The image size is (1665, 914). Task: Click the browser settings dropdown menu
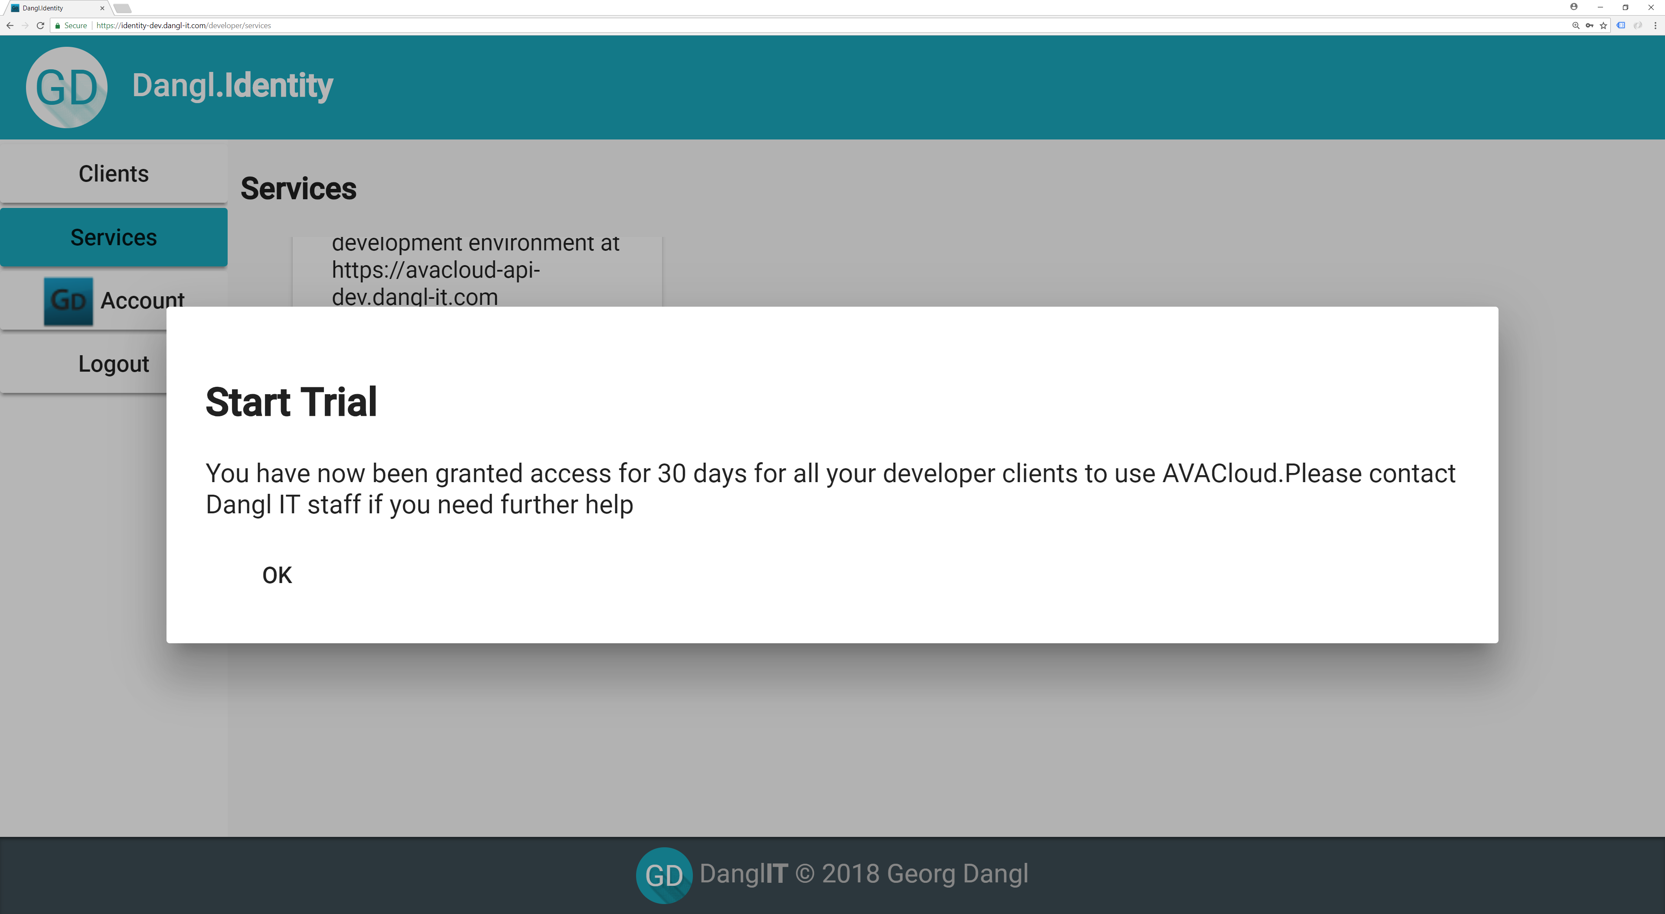coord(1656,25)
